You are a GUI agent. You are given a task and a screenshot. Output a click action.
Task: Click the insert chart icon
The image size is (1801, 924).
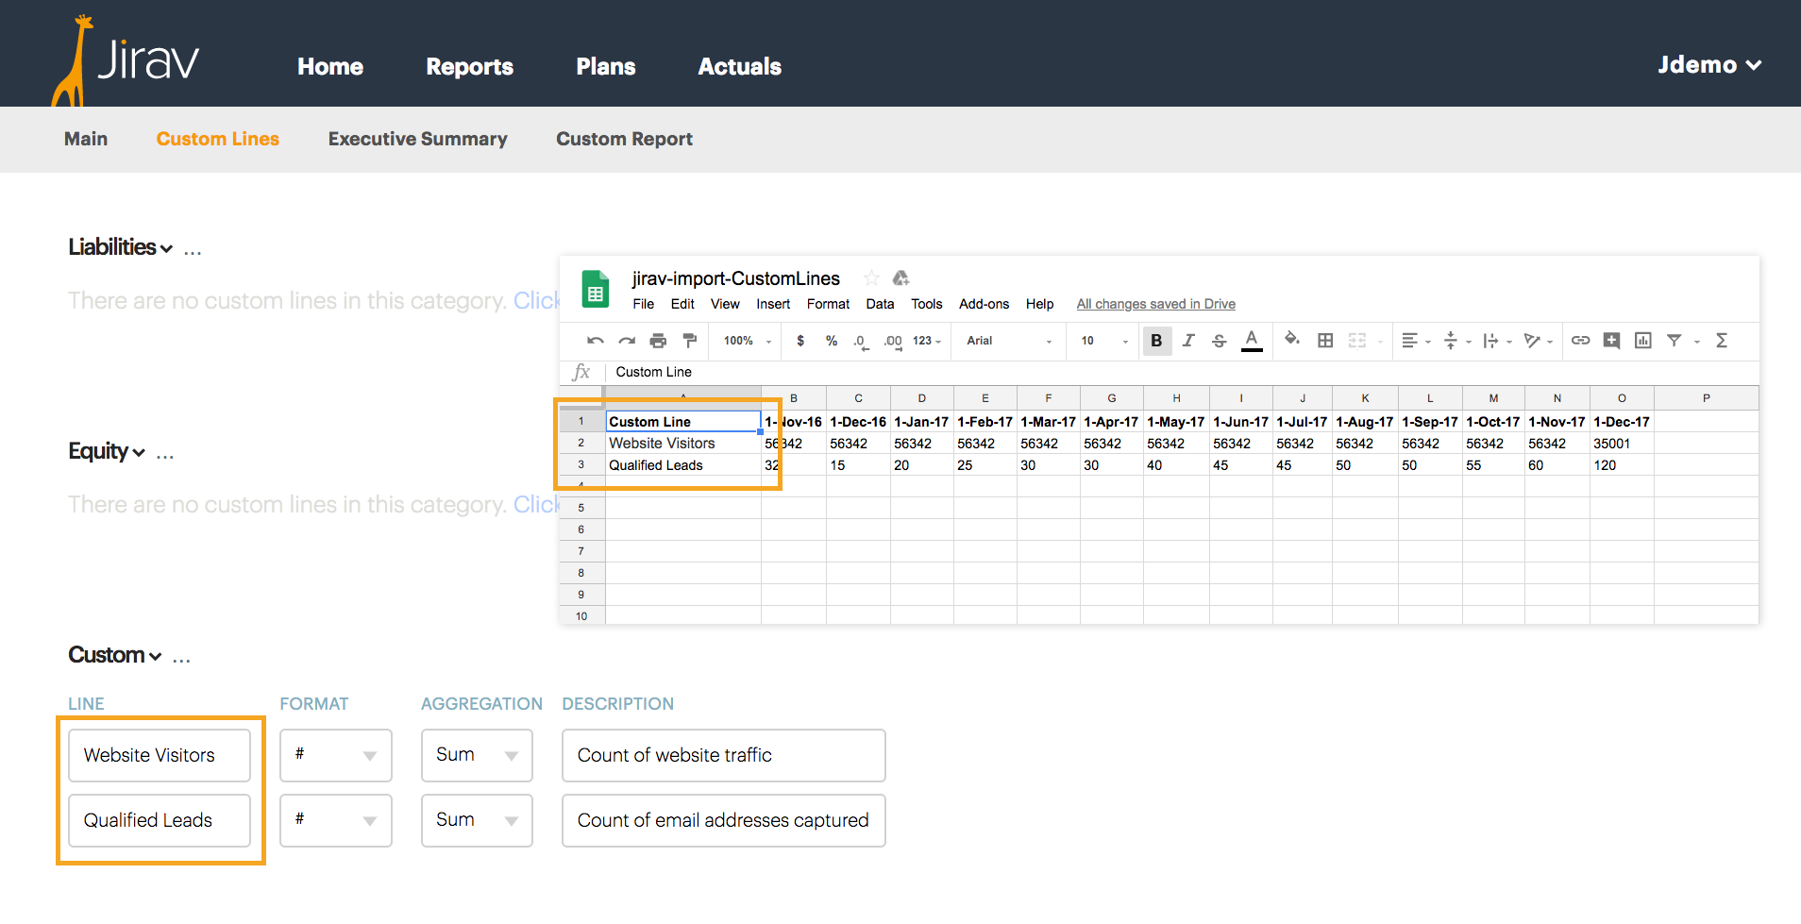pyautogui.click(x=1643, y=341)
